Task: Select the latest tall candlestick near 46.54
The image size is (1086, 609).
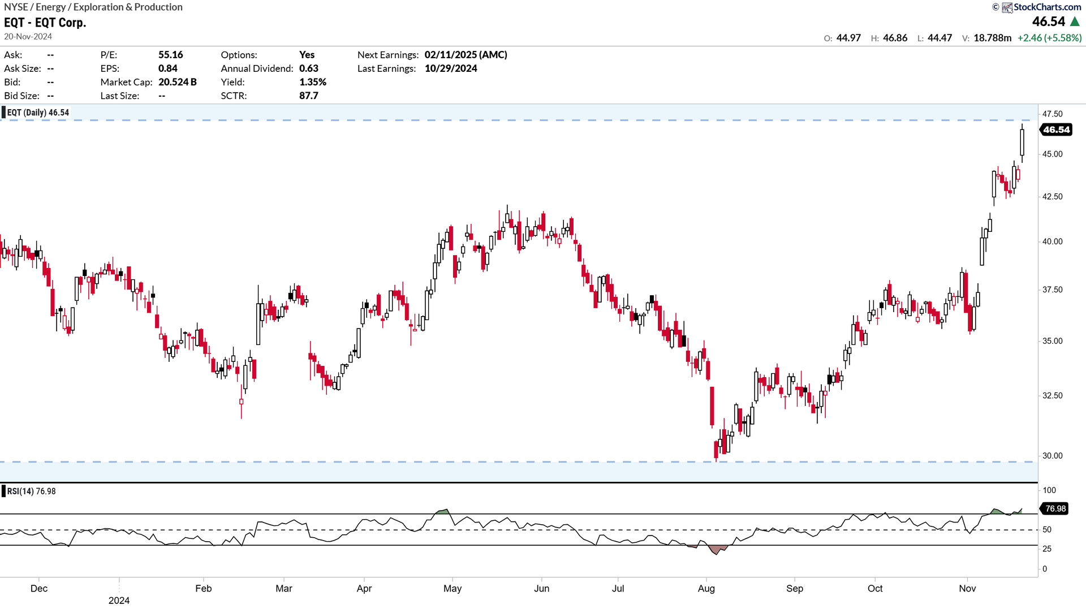Action: point(1022,141)
